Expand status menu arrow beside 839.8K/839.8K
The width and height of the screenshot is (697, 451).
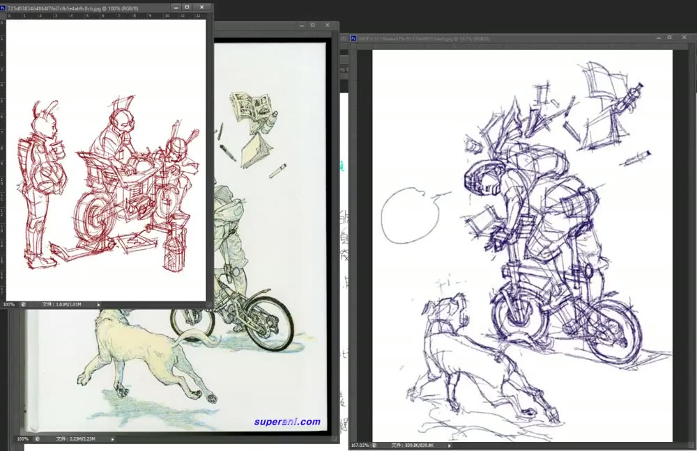point(449,445)
